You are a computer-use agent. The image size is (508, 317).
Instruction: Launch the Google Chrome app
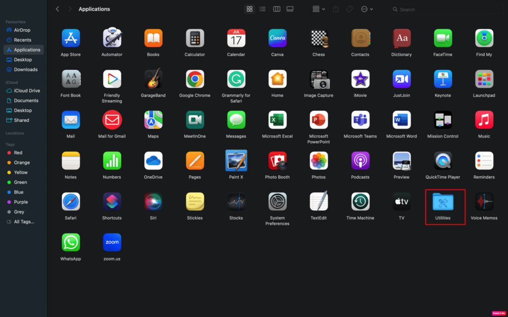[194, 79]
